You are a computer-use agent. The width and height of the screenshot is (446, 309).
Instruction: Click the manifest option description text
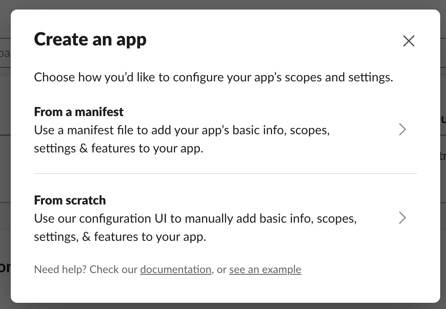[182, 139]
